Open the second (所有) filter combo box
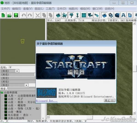The image size is (137, 123). pyautogui.click(x=18, y=75)
